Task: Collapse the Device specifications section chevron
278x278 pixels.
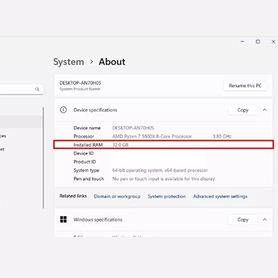Action: (x=265, y=110)
